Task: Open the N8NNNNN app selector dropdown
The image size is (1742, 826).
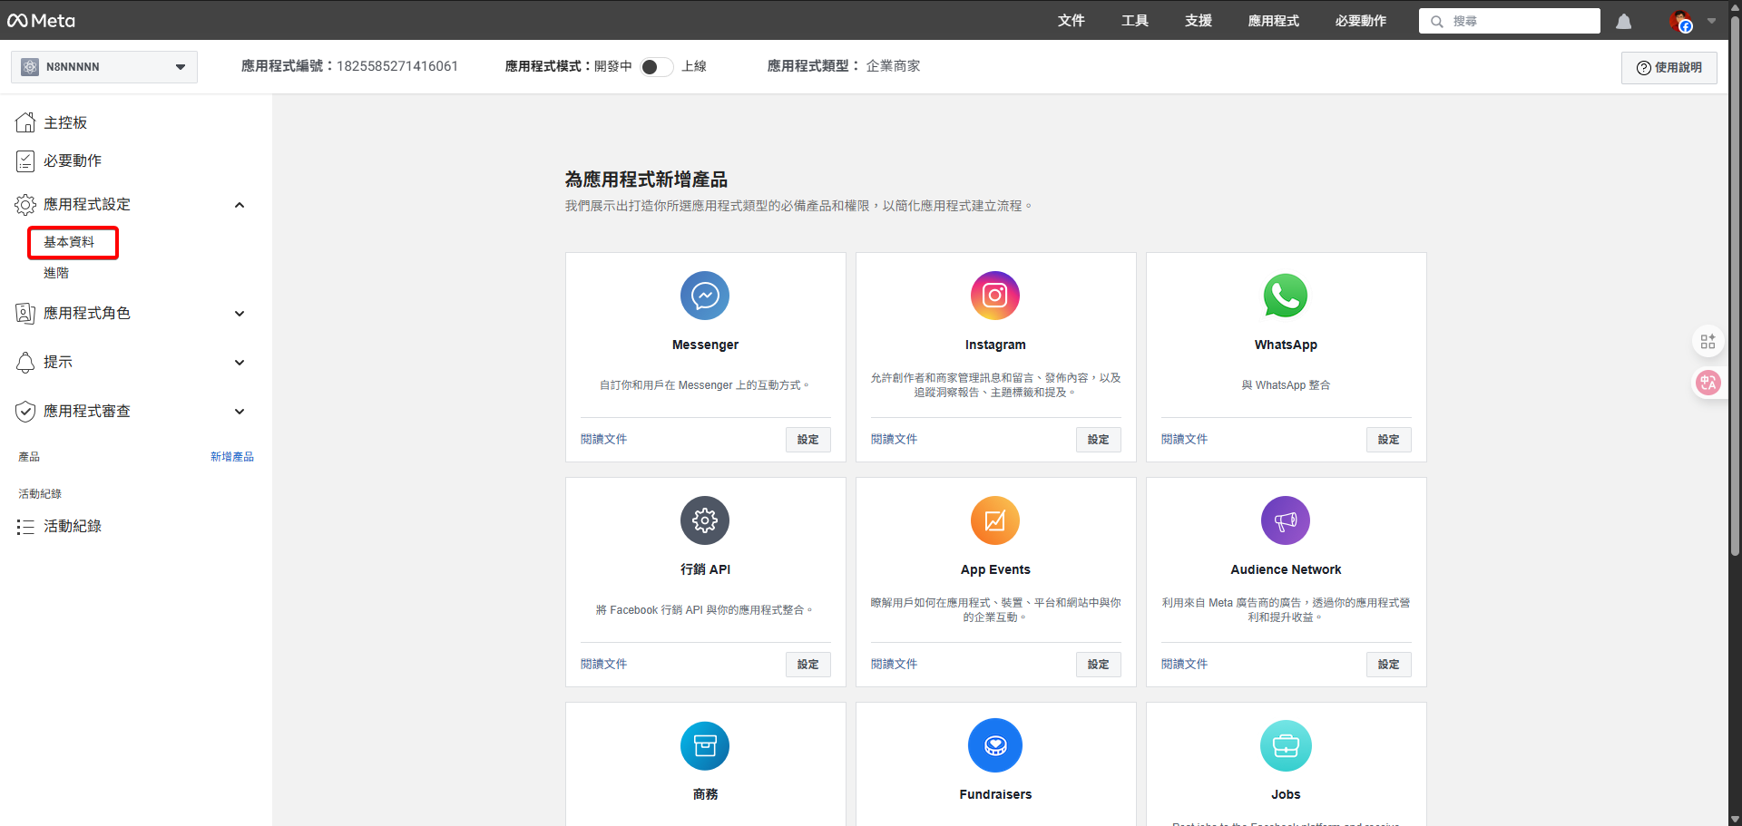Action: (103, 66)
